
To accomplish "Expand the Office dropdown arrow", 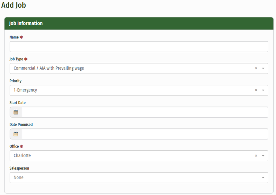I will [263, 156].
